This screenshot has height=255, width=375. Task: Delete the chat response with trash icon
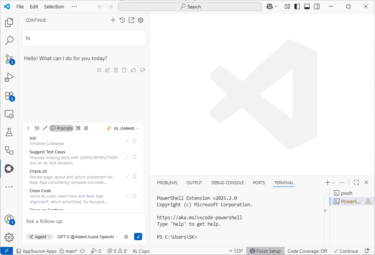pyautogui.click(x=116, y=70)
